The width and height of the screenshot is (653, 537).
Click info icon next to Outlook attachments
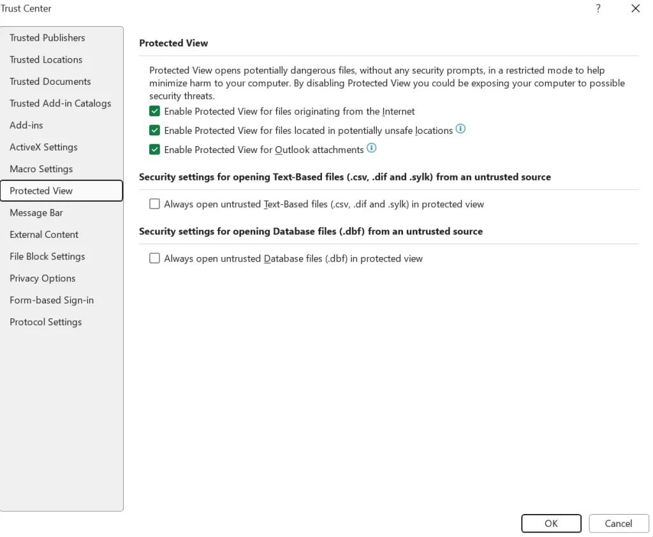[371, 149]
